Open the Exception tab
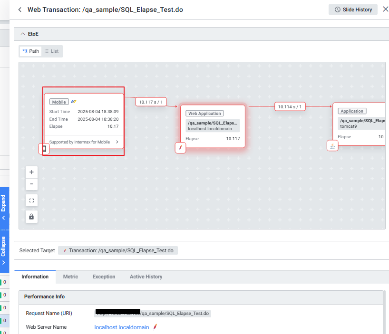The height and width of the screenshot is (334, 389). tap(104, 277)
